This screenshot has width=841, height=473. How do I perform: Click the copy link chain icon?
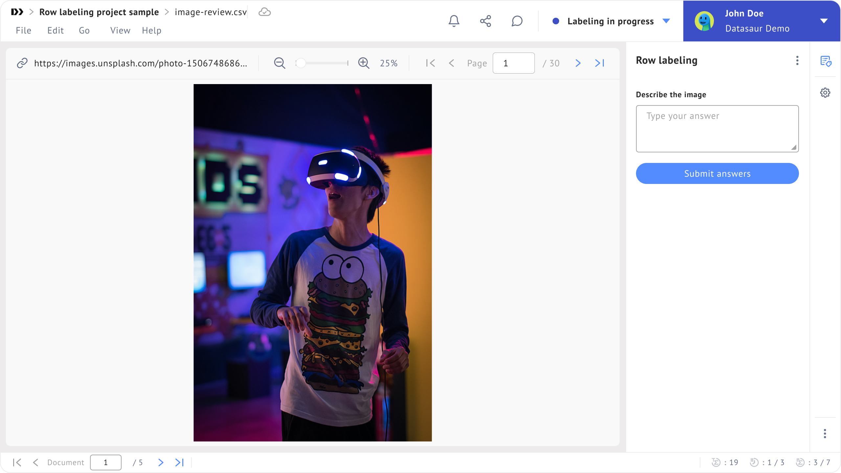point(22,63)
